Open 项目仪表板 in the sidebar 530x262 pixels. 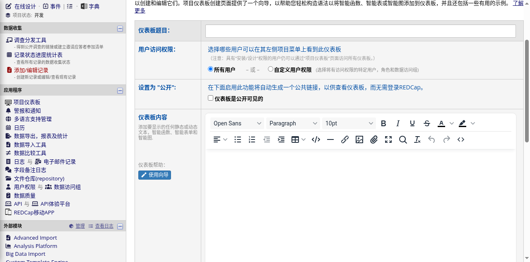27,102
